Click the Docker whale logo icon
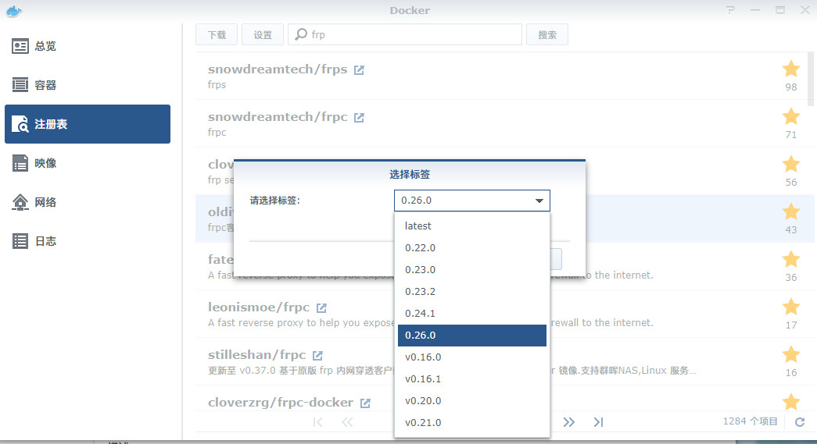817x444 pixels. [x=14, y=11]
